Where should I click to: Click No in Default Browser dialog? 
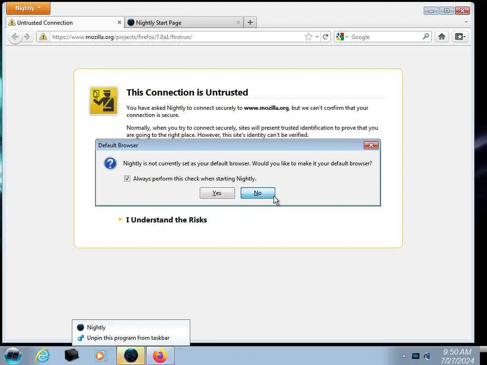pyautogui.click(x=258, y=193)
